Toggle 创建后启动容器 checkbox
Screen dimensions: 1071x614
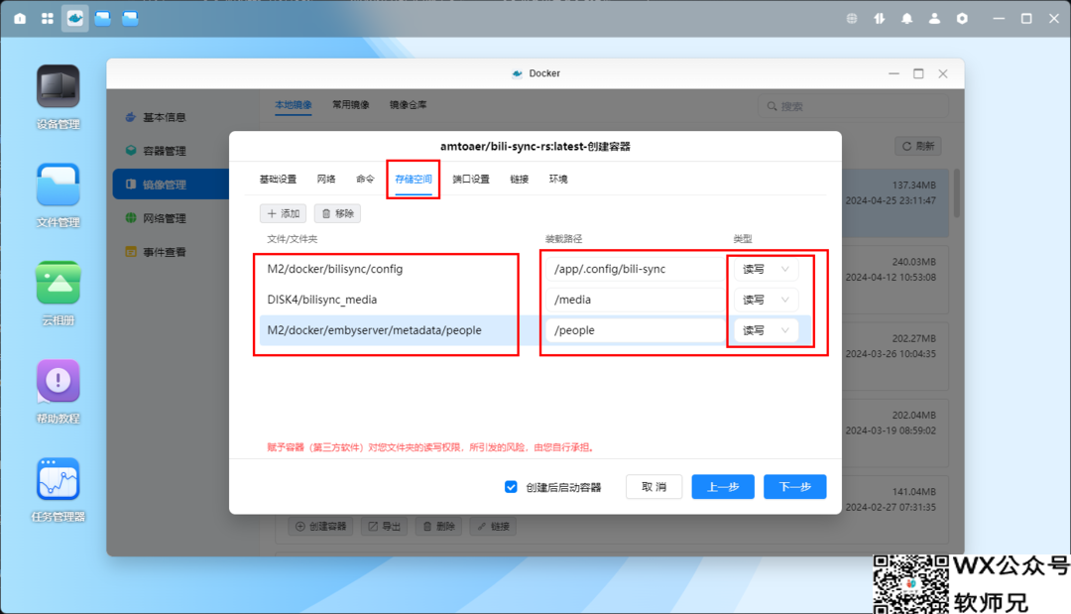(511, 487)
